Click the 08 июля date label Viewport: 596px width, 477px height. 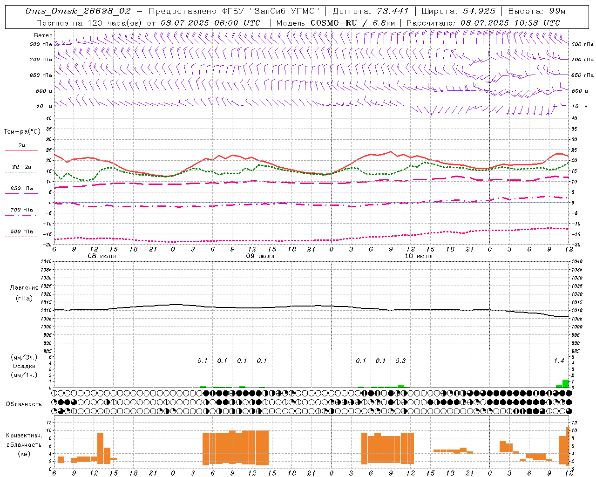[102, 256]
